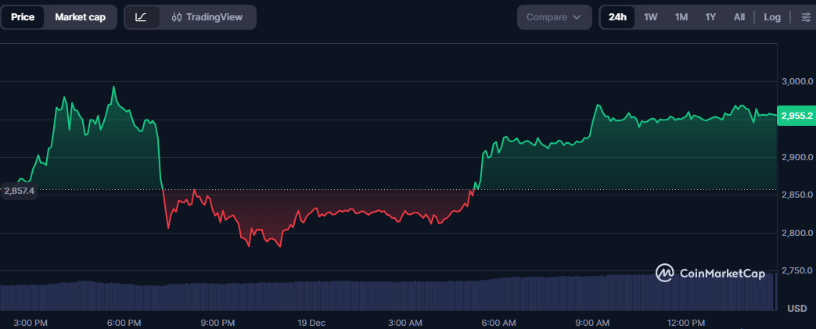Show the 1M time range
Screen dimensions: 816x329
point(681,17)
